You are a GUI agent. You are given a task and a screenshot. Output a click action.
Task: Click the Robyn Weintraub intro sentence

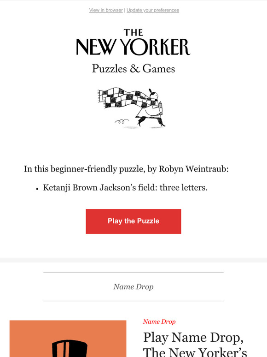[126, 169]
